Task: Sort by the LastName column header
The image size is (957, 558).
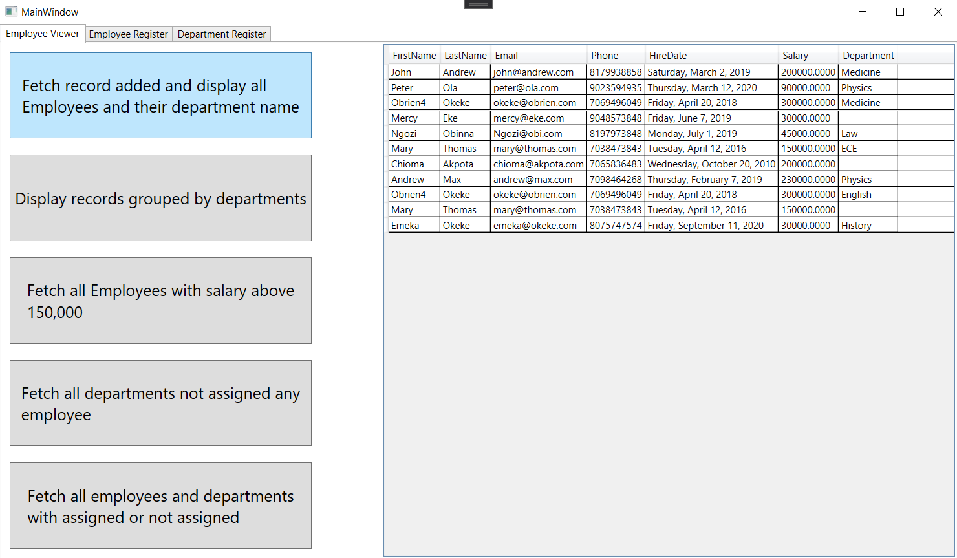Action: [x=465, y=56]
